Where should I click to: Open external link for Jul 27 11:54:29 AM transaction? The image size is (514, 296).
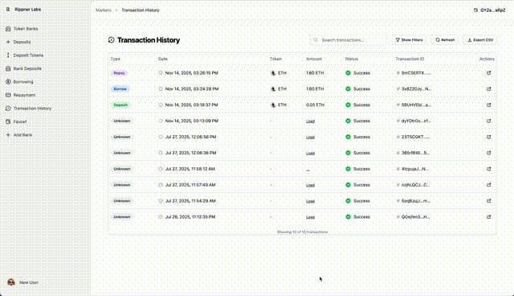(x=488, y=201)
